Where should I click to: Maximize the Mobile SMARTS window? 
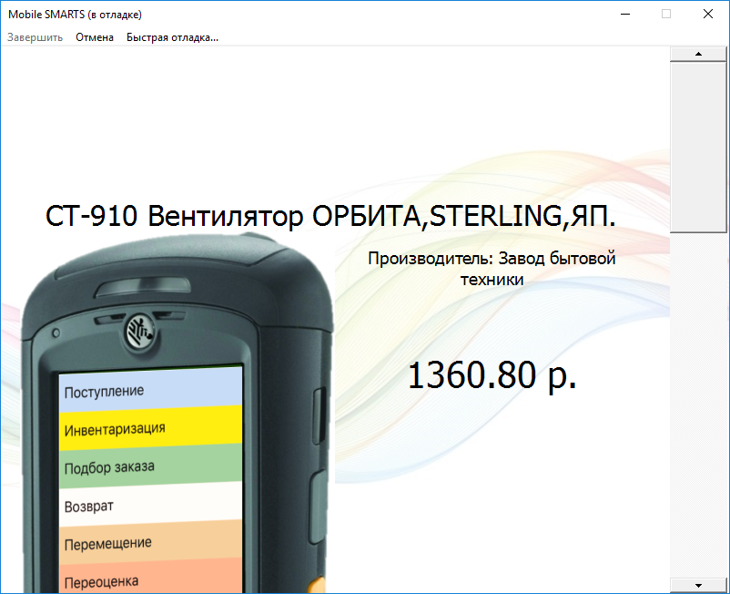pyautogui.click(x=666, y=14)
